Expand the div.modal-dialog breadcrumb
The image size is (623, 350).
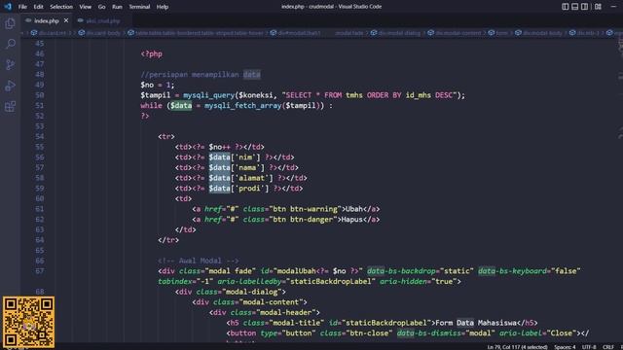tap(395, 33)
